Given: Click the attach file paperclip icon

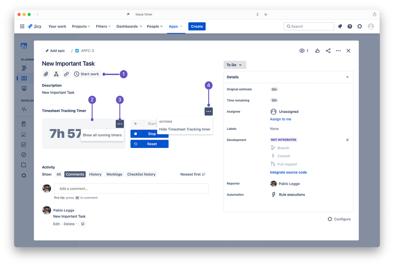Looking at the screenshot, I should click(46, 74).
